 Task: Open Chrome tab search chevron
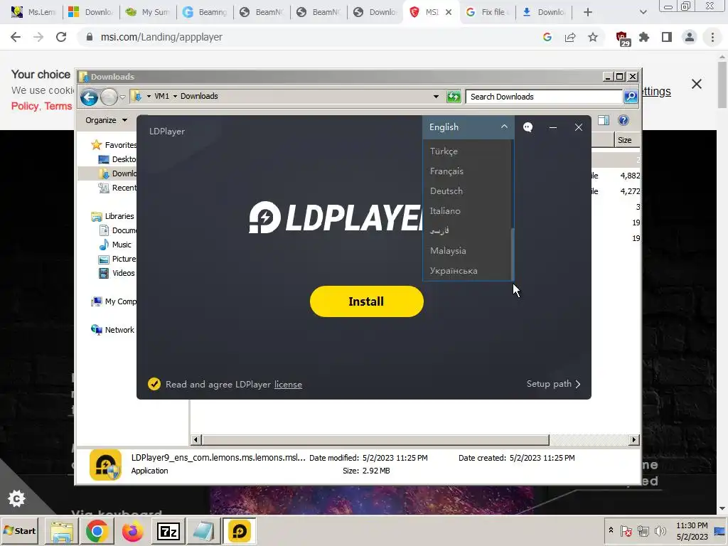(643, 12)
